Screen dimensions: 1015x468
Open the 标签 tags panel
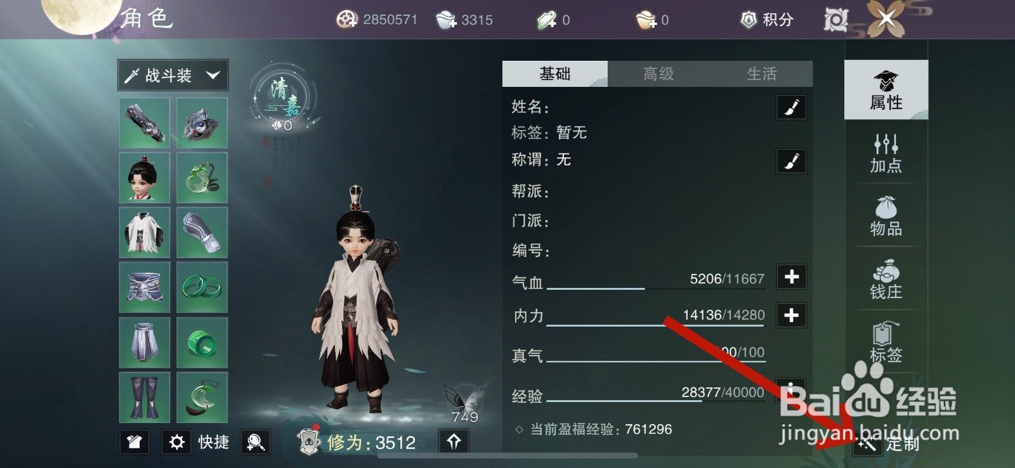[x=886, y=342]
